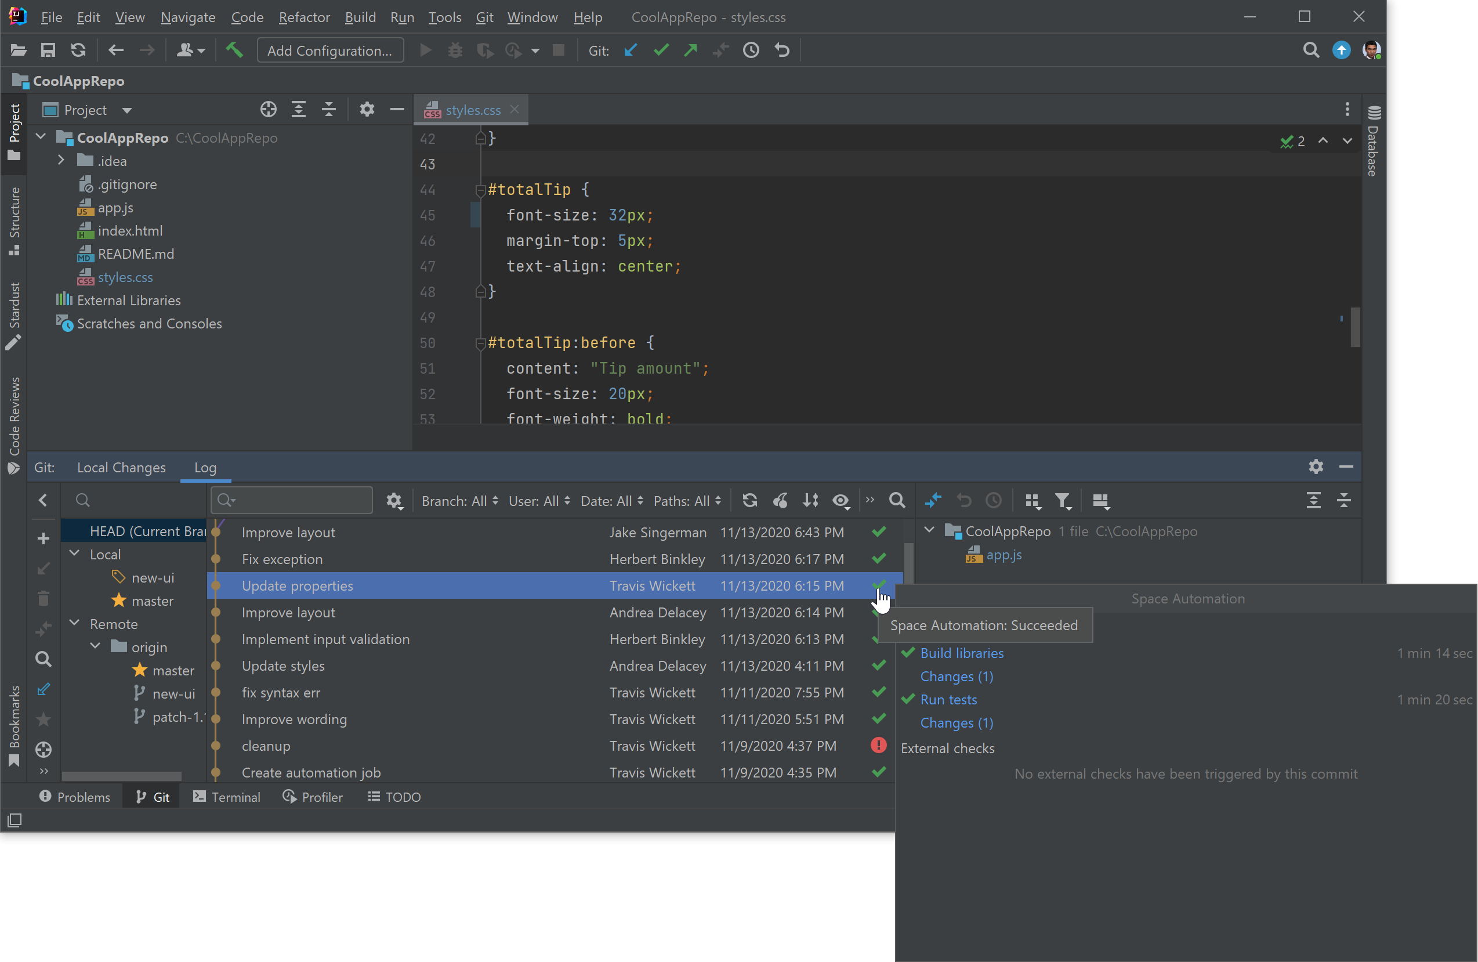Viewport: 1478px width, 962px height.
Task: Switch to the Local Changes tab
Action: pos(121,468)
